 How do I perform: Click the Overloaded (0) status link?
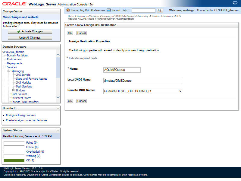[x=35, y=152]
